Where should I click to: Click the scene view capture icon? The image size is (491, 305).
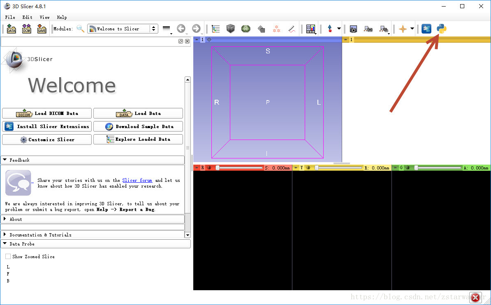[x=368, y=29]
